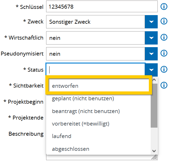Click the up arrow of the Status list scrollbar
171x162 pixels.
[154, 80]
